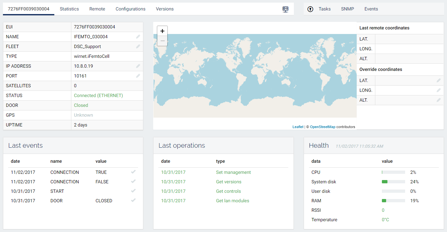The width and height of the screenshot is (447, 232).
Task: Check off the DOOR CLOSED event
Action: 133,200
